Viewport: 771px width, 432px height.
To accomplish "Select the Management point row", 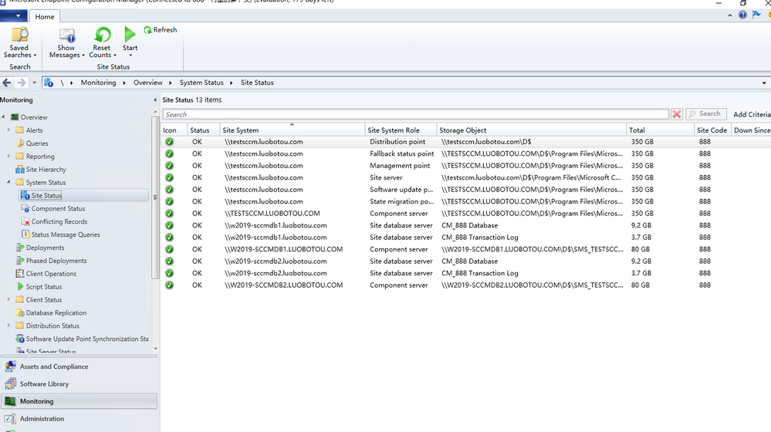I will click(466, 166).
